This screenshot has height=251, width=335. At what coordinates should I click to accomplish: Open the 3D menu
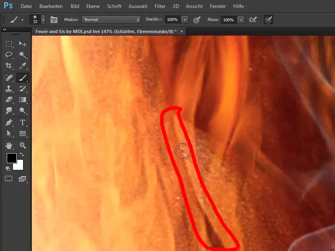(175, 6)
